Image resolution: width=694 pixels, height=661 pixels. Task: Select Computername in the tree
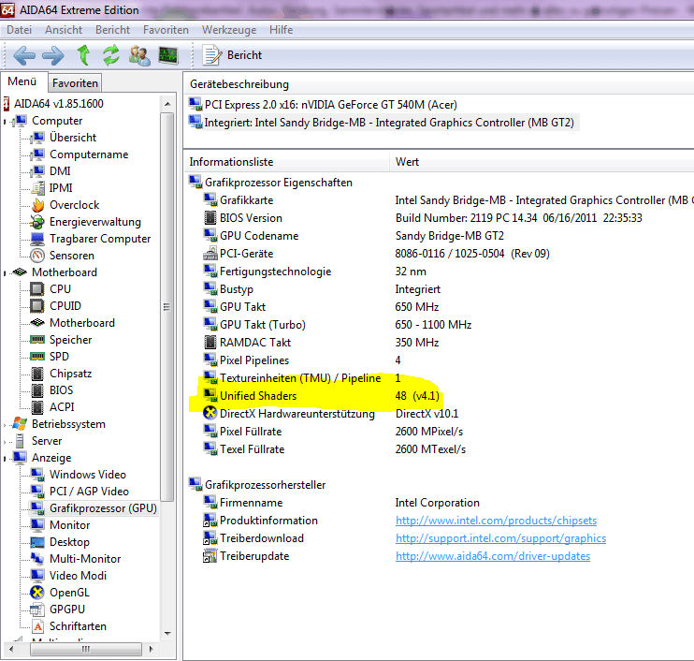pos(89,154)
